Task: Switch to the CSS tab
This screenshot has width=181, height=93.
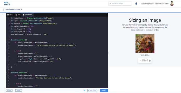Action: 18,15
